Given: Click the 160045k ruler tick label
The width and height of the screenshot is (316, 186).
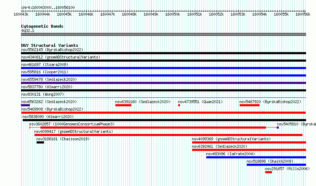Looking at the screenshot, I should coord(64,14).
